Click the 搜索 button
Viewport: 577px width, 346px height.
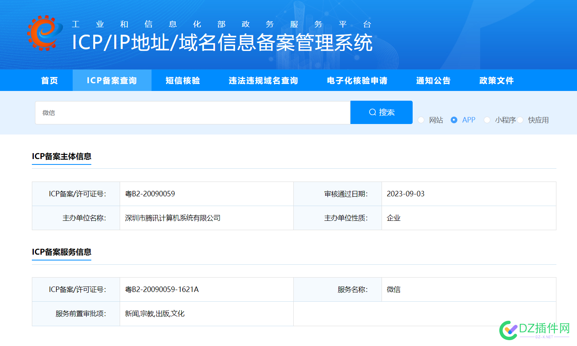click(382, 112)
